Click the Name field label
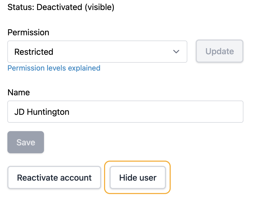Image resolution: width=255 pixels, height=198 pixels. click(19, 92)
